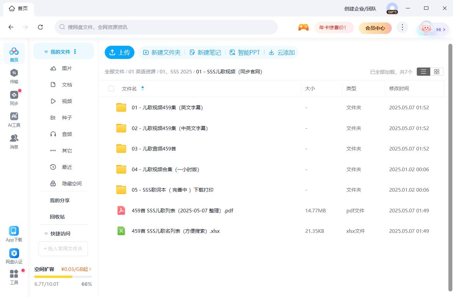Open the 传输 (Transfer) panel
This screenshot has height=297, width=453.
point(14,76)
